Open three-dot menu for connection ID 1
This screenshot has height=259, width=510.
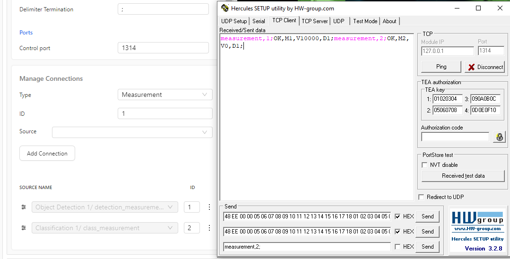point(209,207)
